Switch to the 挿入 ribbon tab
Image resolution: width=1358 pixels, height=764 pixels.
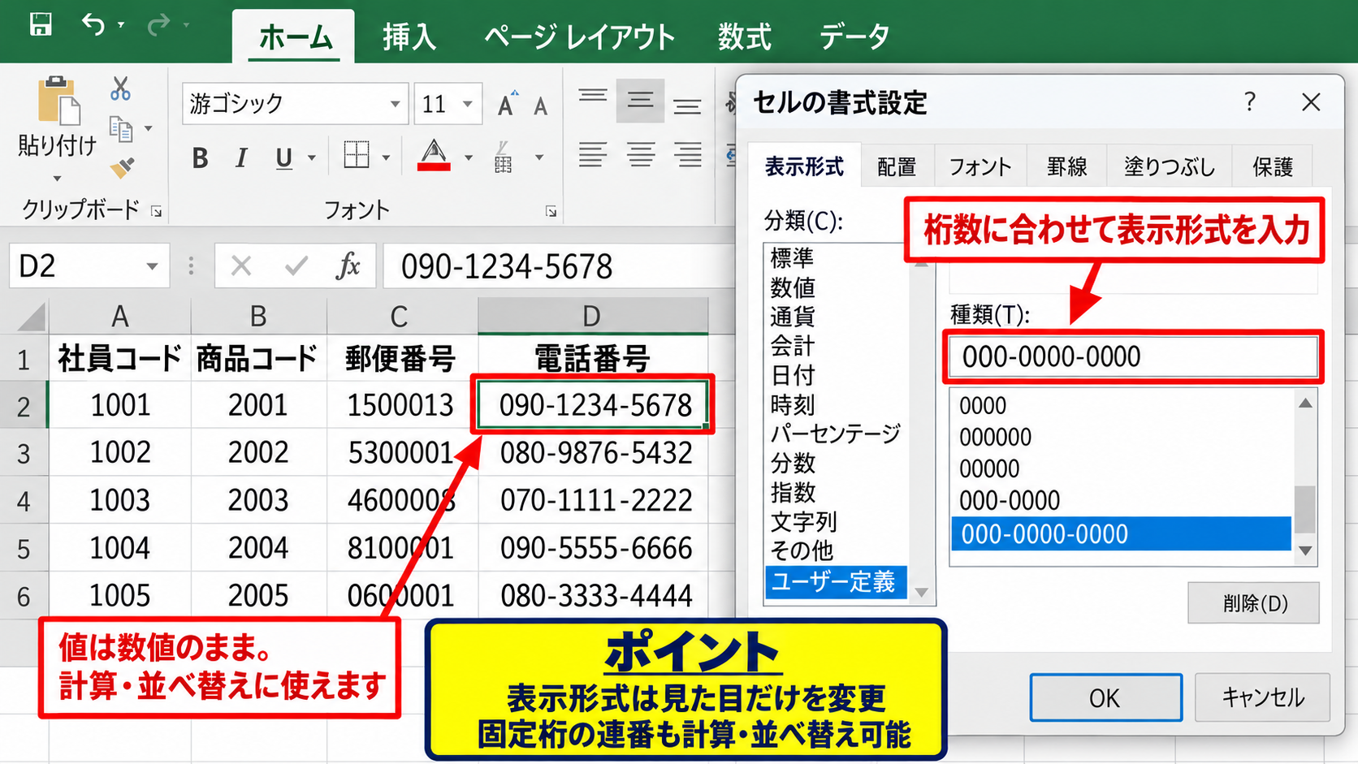409,37
